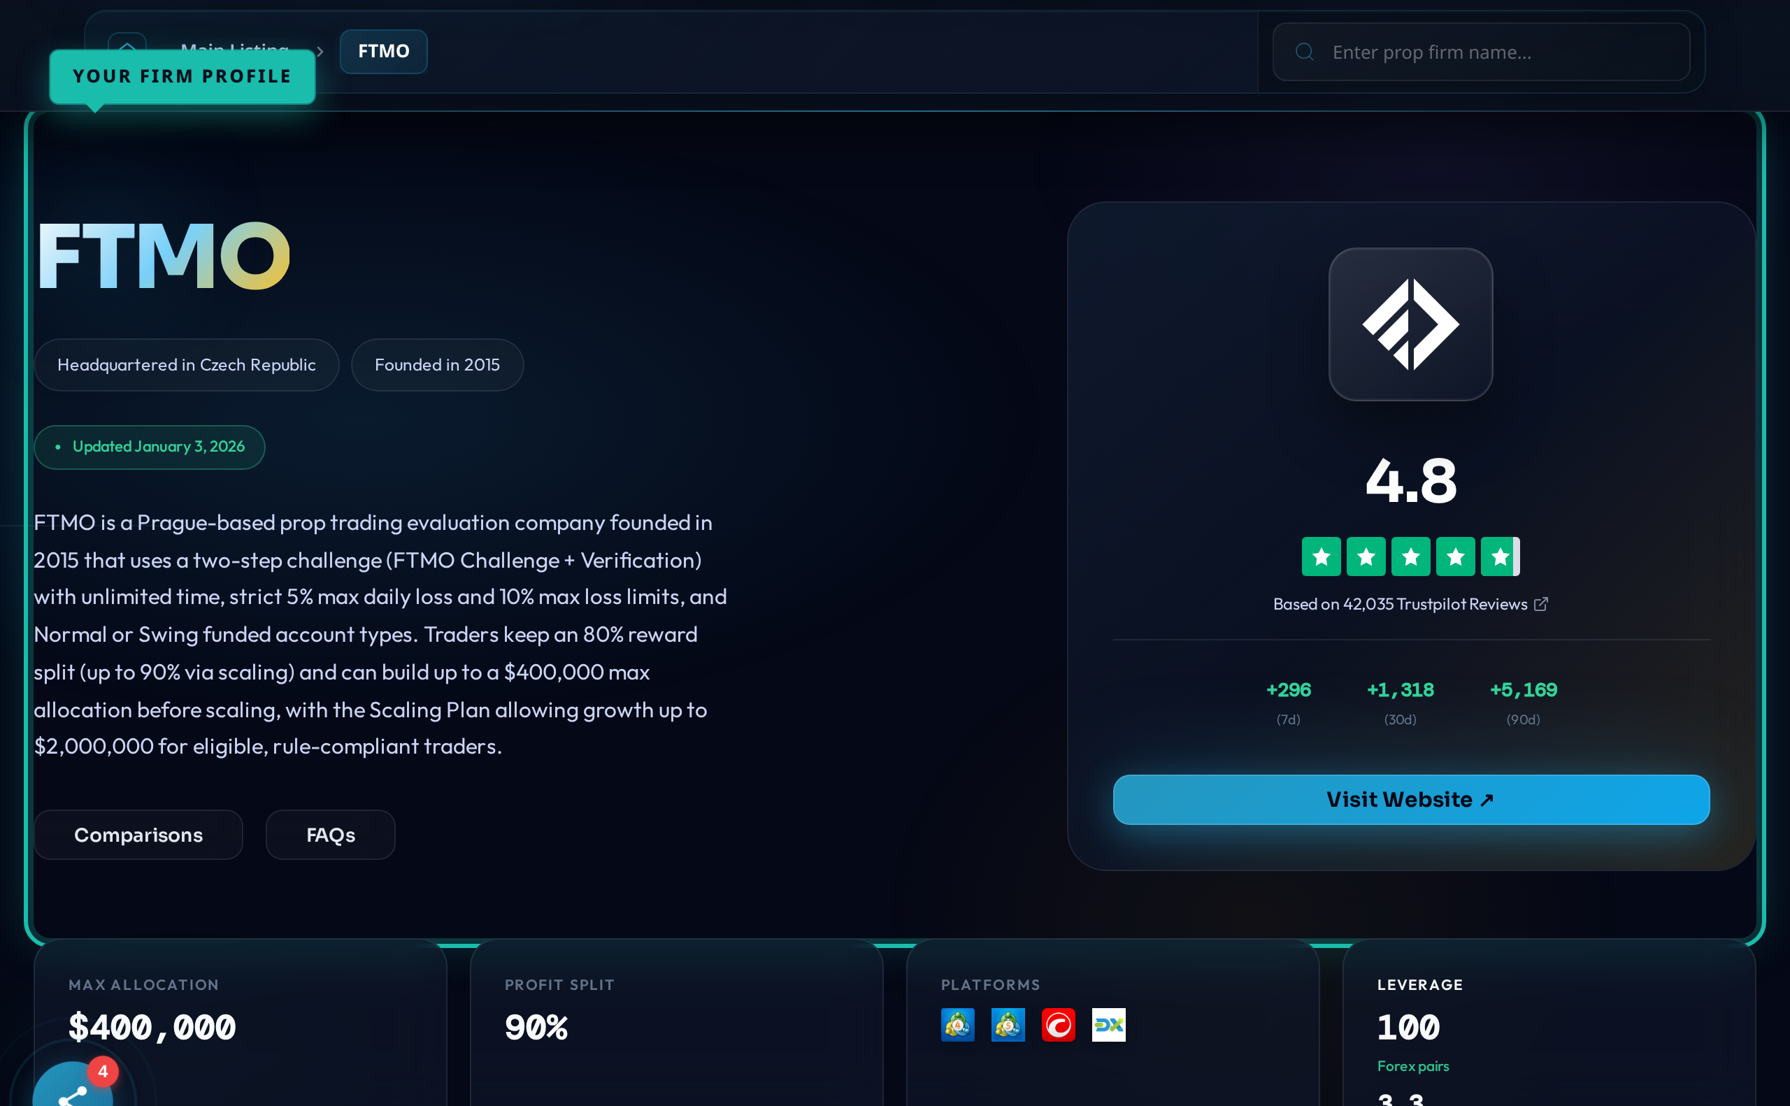Open the MetaTrader 4 platform icon
The width and height of the screenshot is (1790, 1106).
[x=957, y=1025]
